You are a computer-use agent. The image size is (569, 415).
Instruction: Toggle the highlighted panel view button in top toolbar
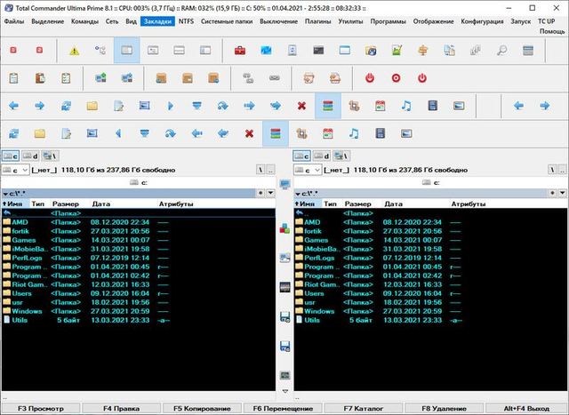[x=126, y=52]
